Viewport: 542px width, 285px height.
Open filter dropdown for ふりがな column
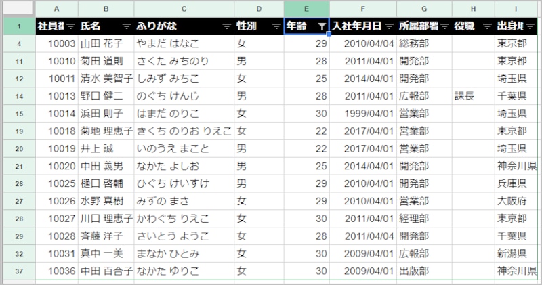point(226,26)
